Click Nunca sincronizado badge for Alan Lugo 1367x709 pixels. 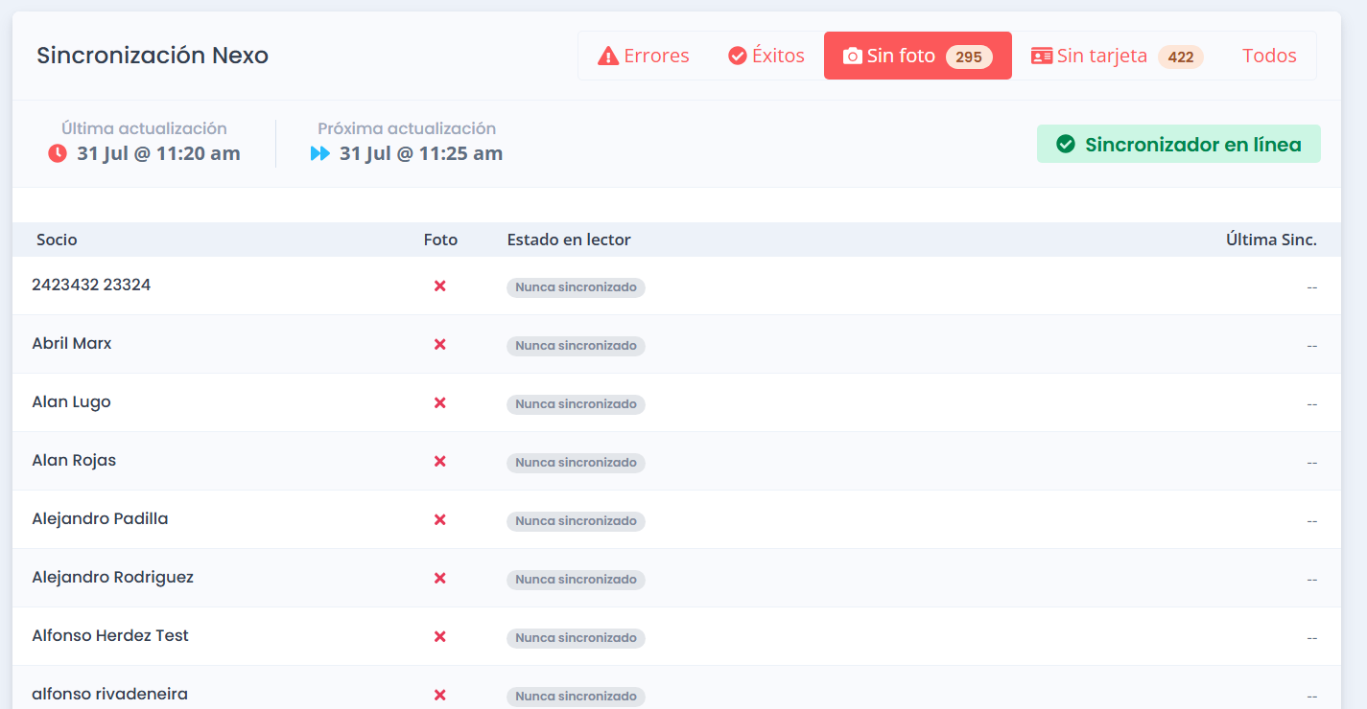pyautogui.click(x=576, y=404)
